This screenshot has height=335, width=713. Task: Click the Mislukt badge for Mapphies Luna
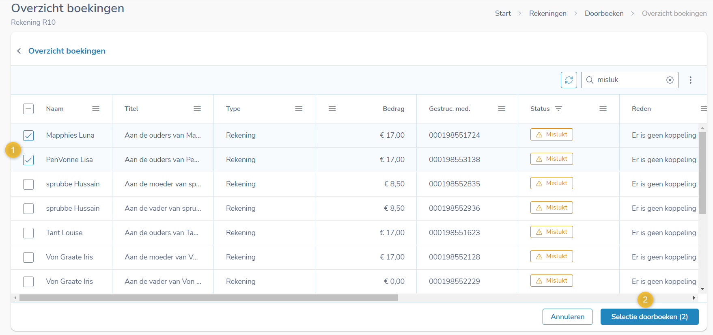pos(551,134)
